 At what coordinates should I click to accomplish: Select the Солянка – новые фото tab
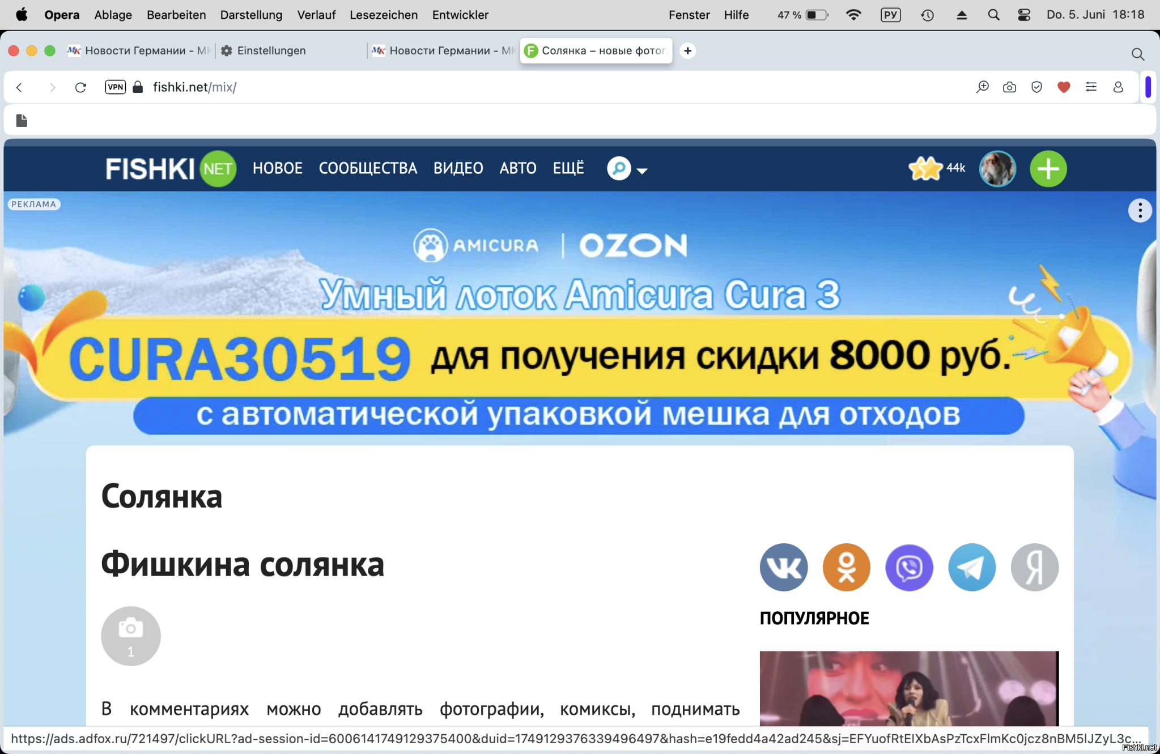(x=596, y=51)
